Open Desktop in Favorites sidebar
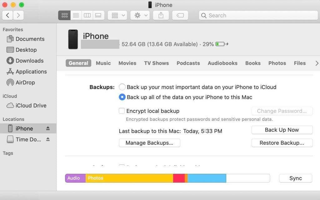320x200 pixels. pos(22,50)
